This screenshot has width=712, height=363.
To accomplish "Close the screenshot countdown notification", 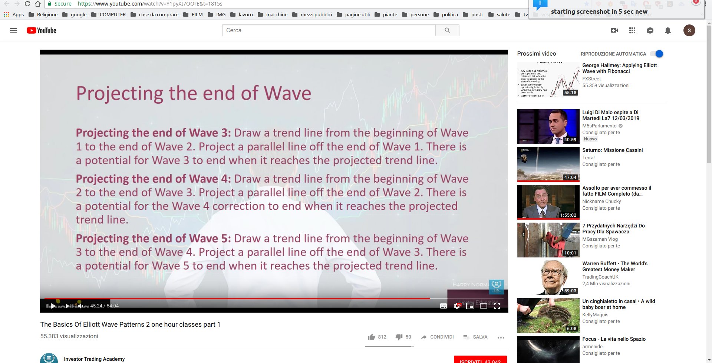I will (696, 2).
